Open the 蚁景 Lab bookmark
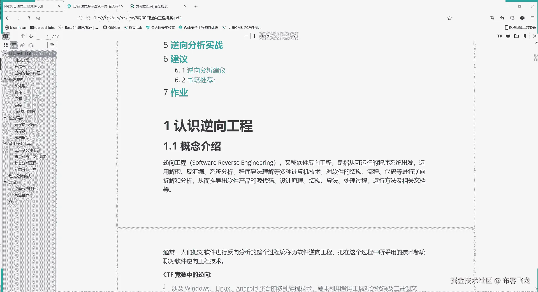 point(133,27)
